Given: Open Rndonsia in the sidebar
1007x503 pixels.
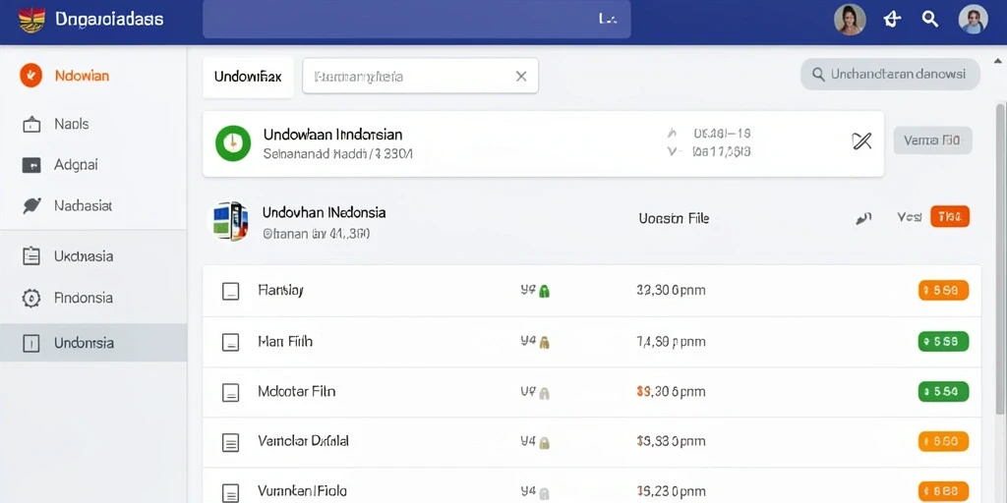Looking at the screenshot, I should [84, 298].
